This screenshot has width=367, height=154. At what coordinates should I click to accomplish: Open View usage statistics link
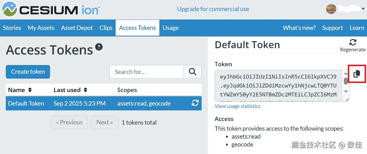pyautogui.click(x=237, y=106)
